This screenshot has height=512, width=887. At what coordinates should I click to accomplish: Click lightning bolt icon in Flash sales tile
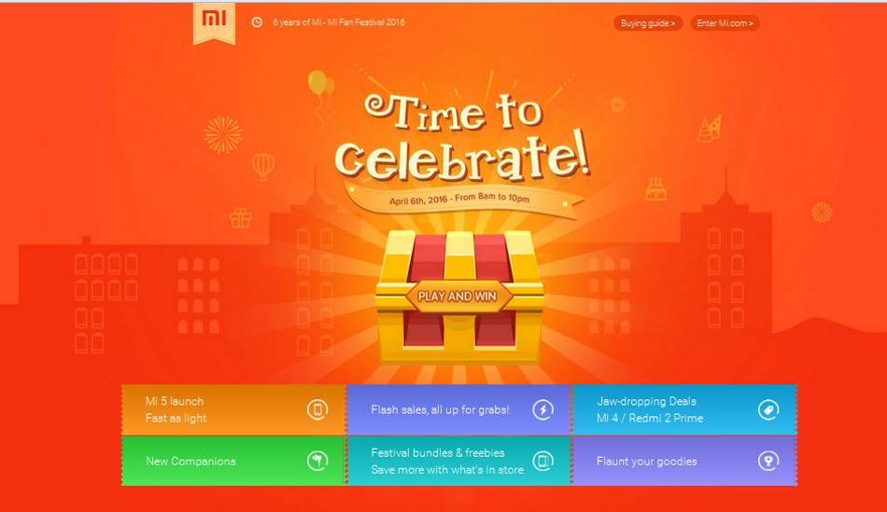tap(543, 409)
